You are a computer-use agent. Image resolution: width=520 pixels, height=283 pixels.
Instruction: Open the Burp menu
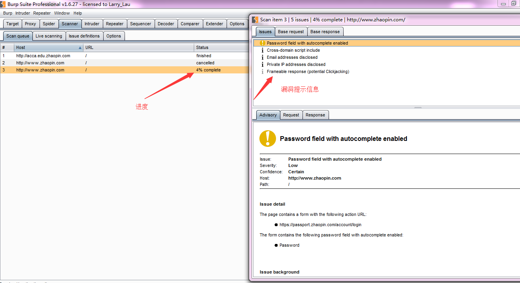point(8,13)
